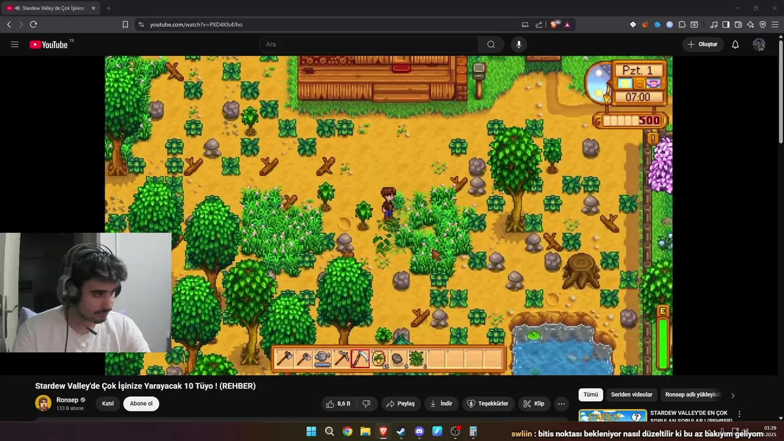Open the YouTube account avatar menu

pyautogui.click(x=759, y=44)
